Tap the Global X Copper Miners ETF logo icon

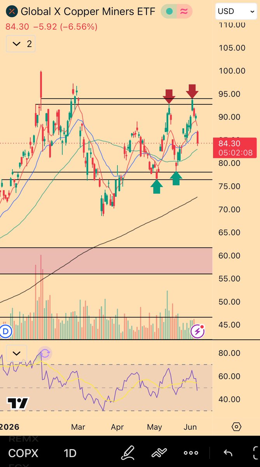(12, 11)
